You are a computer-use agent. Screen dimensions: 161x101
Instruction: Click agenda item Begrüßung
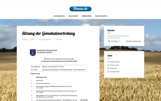[x=39, y=80]
